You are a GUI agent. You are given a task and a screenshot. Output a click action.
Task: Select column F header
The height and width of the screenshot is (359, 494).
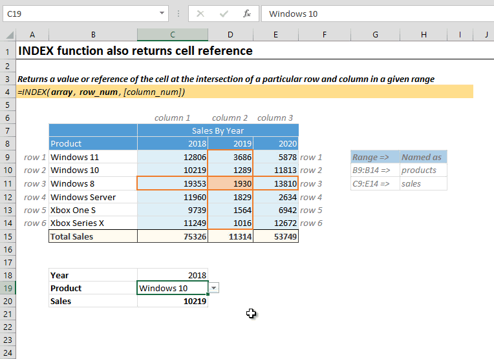click(x=325, y=35)
